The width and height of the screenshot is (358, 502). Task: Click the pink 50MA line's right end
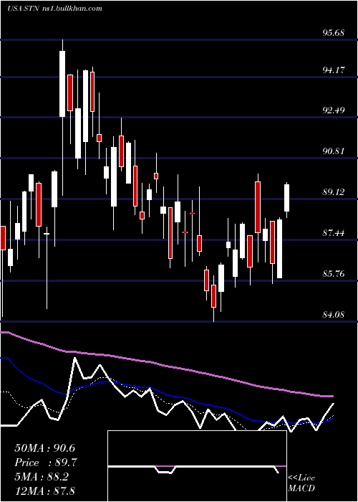(x=332, y=397)
